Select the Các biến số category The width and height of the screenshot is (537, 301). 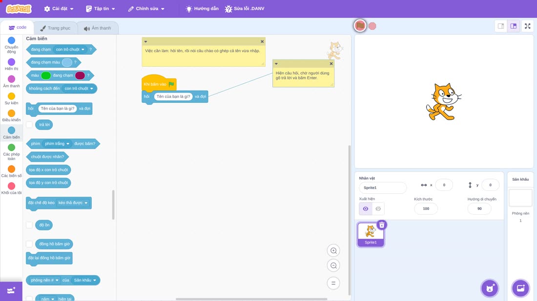click(11, 171)
